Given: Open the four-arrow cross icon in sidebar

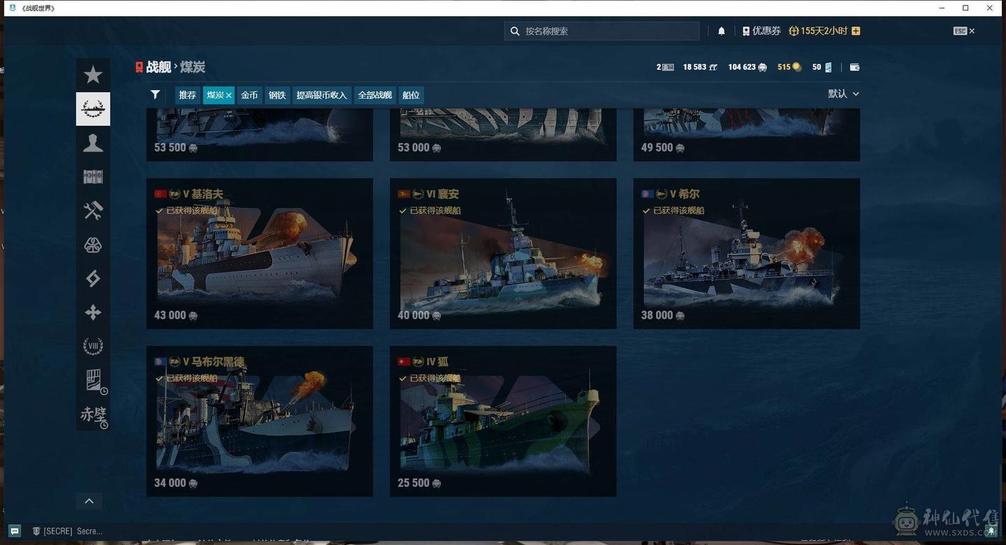Looking at the screenshot, I should pos(93,313).
